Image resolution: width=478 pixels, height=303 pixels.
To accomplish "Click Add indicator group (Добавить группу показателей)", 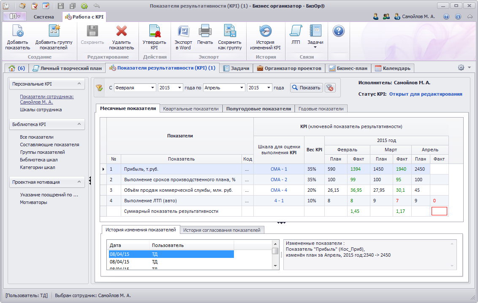I will [54, 31].
